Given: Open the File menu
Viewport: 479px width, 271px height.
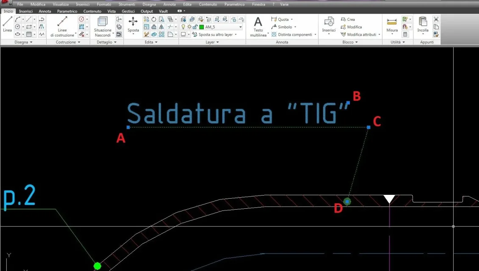Looking at the screenshot, I should [20, 4].
